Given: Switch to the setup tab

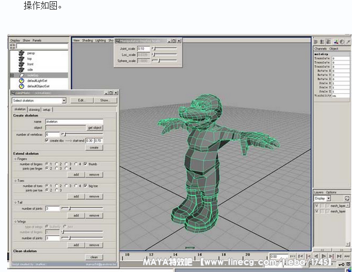Looking at the screenshot, I should pos(47,109).
